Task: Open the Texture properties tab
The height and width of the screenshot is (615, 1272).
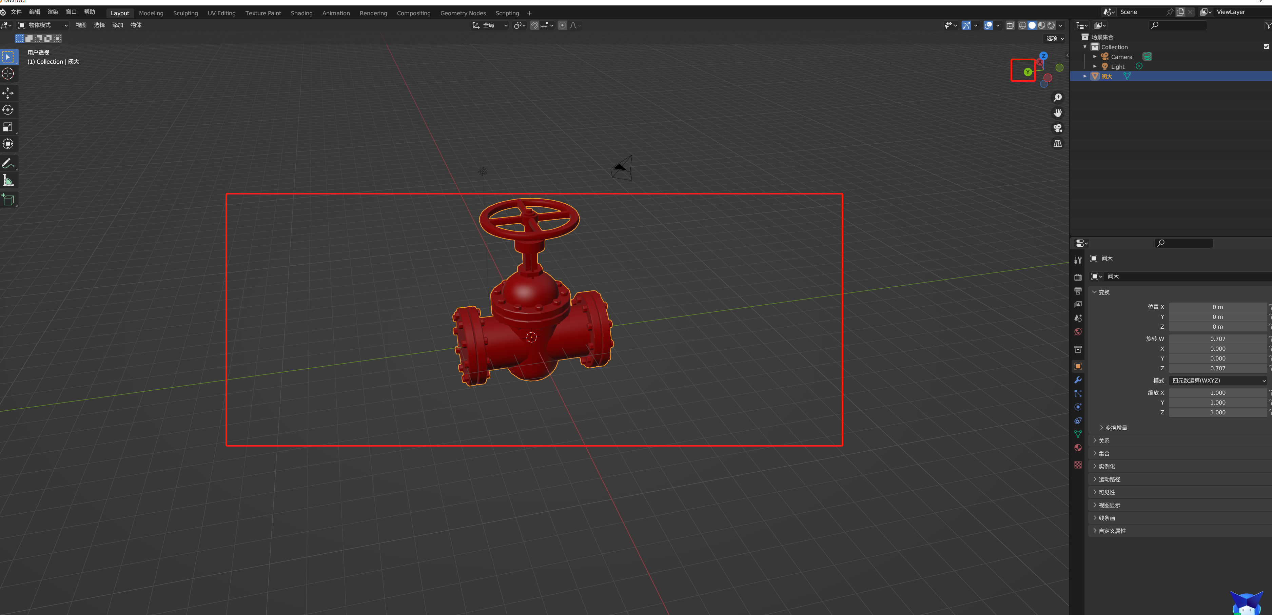Action: (1078, 465)
